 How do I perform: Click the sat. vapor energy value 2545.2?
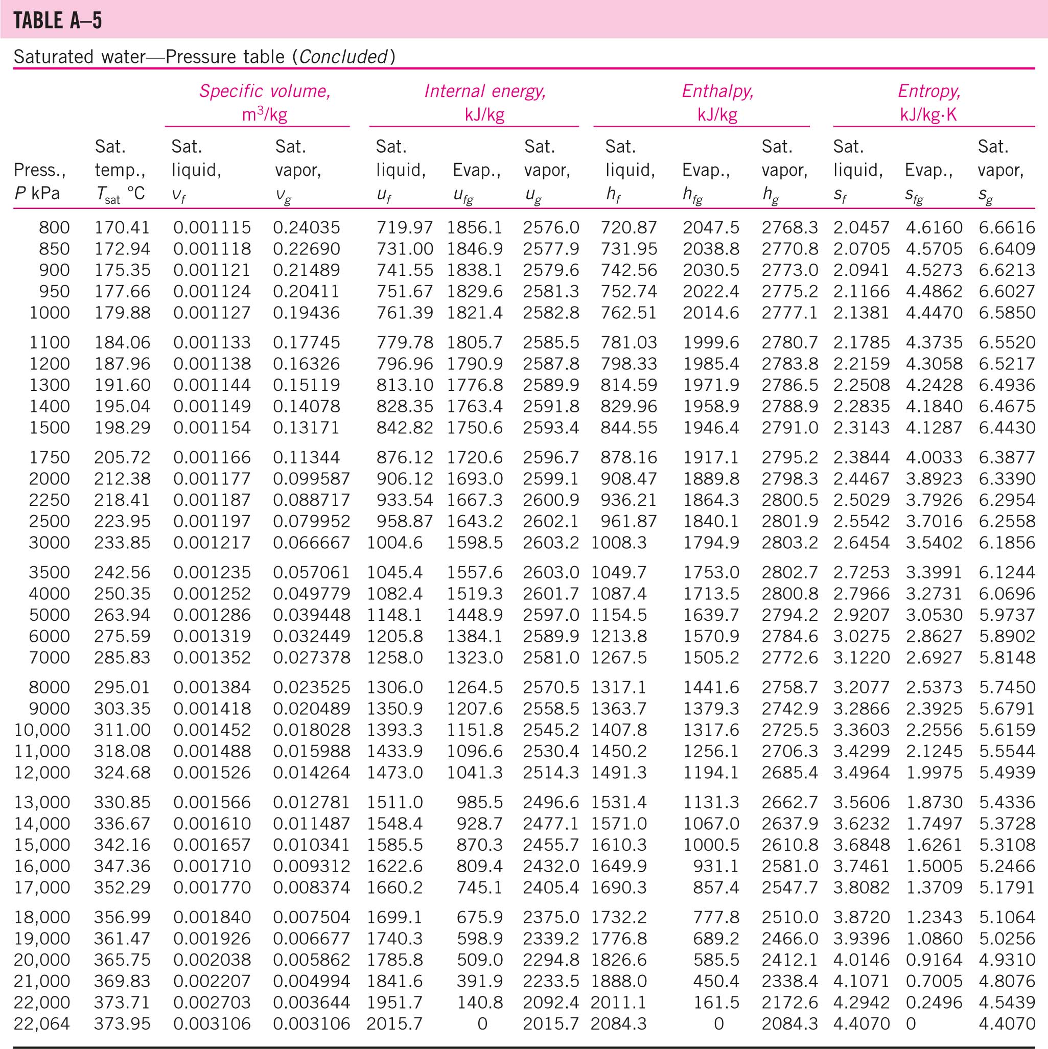[x=551, y=730]
